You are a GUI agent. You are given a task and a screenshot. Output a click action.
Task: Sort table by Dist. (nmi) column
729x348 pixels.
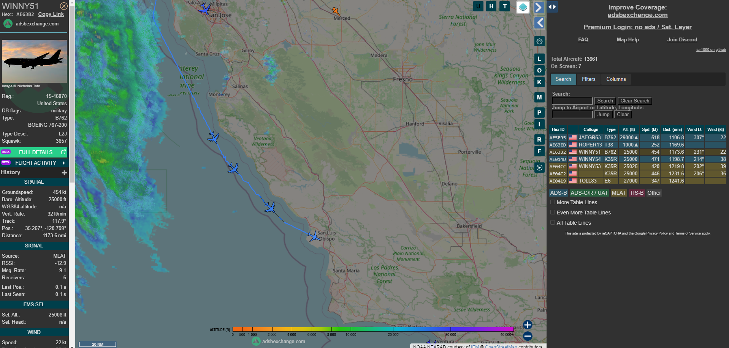pos(672,129)
